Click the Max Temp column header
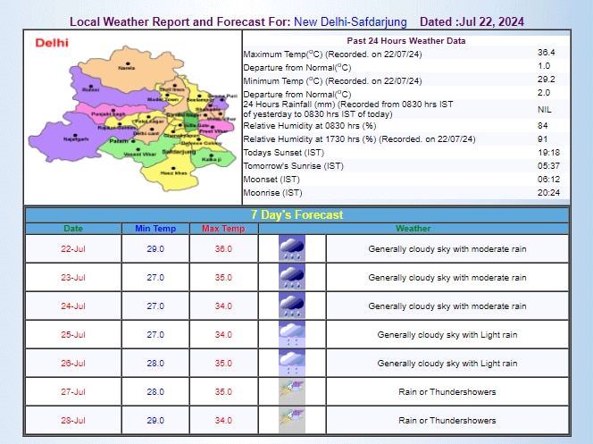 (x=223, y=229)
